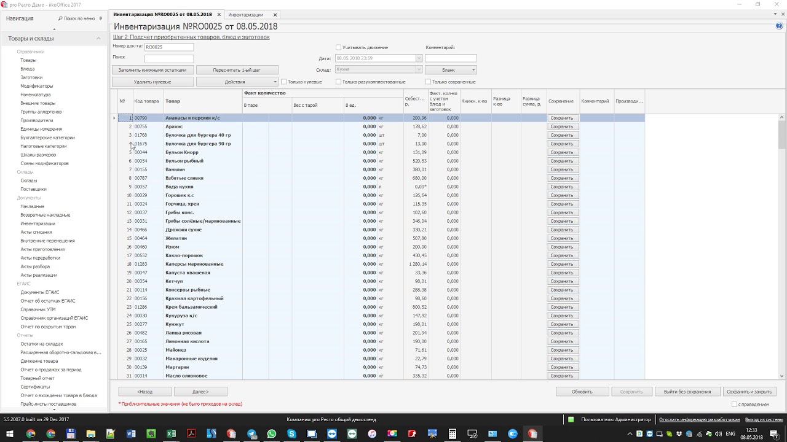This screenshot has height=442, width=787.
Task: Click Заполнить книжными остатками button
Action: click(152, 70)
